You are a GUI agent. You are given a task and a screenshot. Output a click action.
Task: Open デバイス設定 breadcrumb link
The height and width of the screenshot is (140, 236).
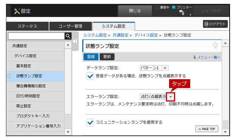pos(146,35)
